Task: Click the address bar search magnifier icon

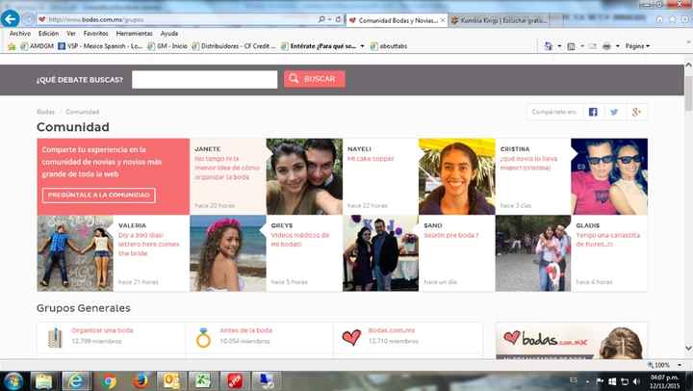Action: (x=321, y=19)
